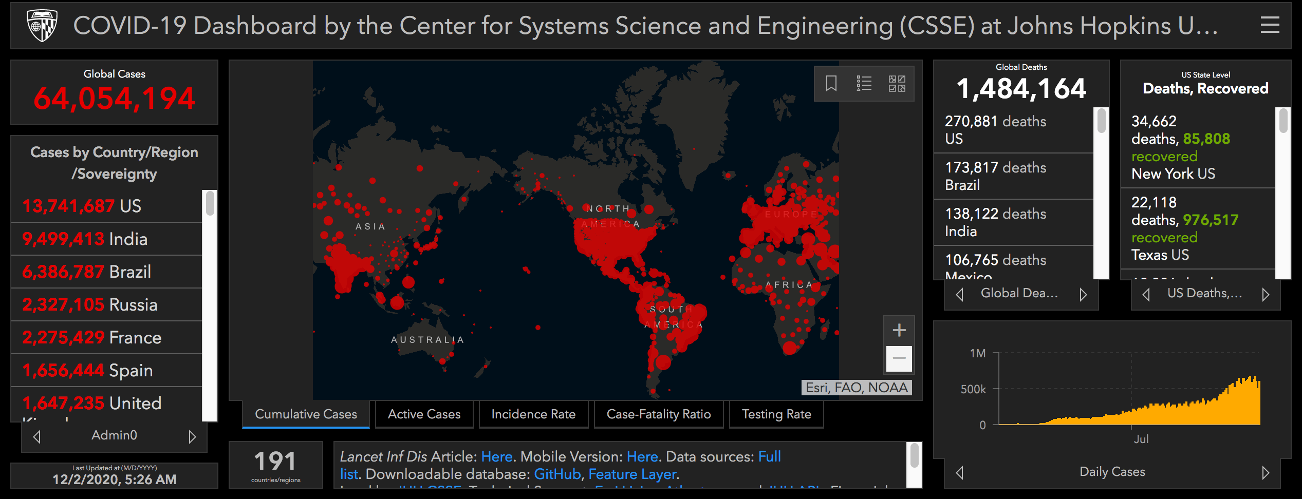
Task: Click right arrow beside Daily Cases chart
Action: coord(1266,472)
